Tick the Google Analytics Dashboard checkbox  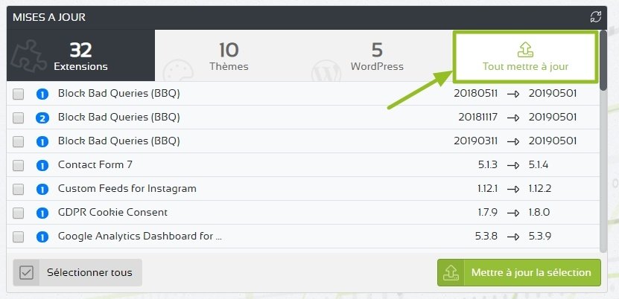click(18, 237)
